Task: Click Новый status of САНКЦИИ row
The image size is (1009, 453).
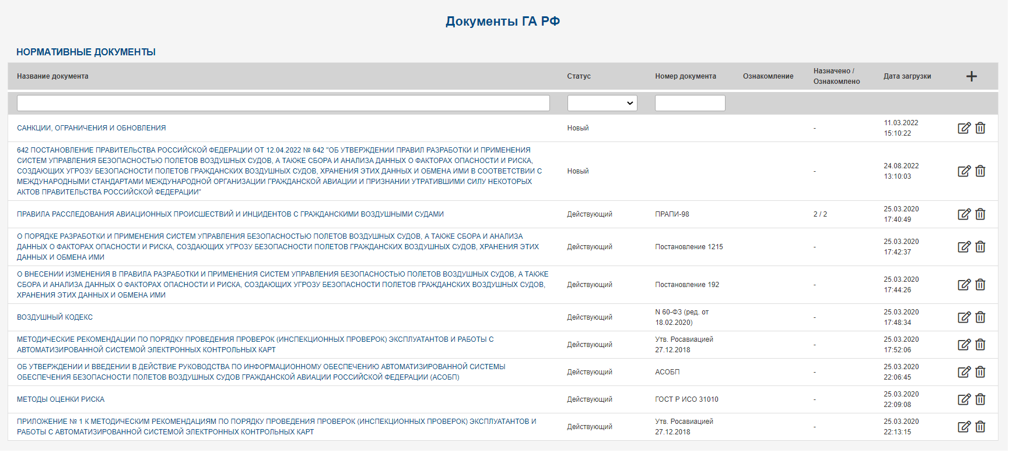Action: (578, 128)
